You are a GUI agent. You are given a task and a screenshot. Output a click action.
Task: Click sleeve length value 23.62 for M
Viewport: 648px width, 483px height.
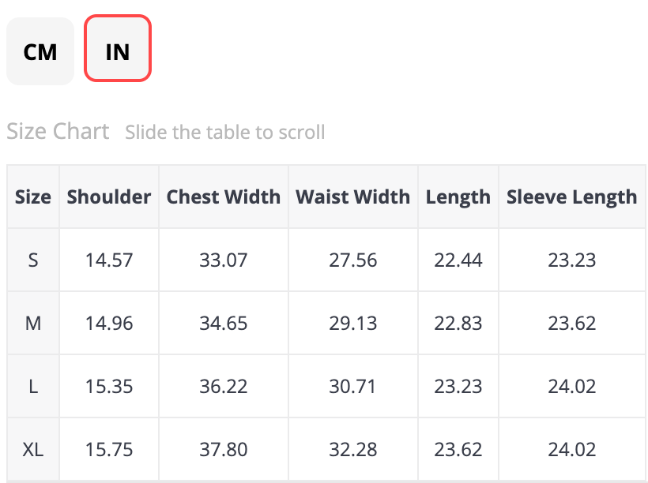point(572,324)
